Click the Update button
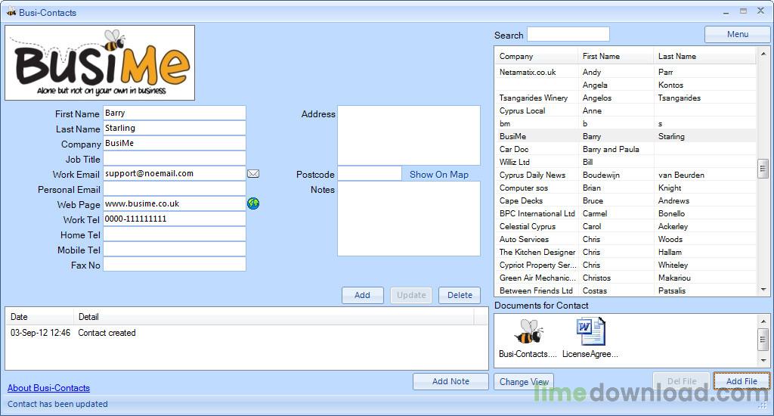The image size is (774, 416). [x=411, y=295]
